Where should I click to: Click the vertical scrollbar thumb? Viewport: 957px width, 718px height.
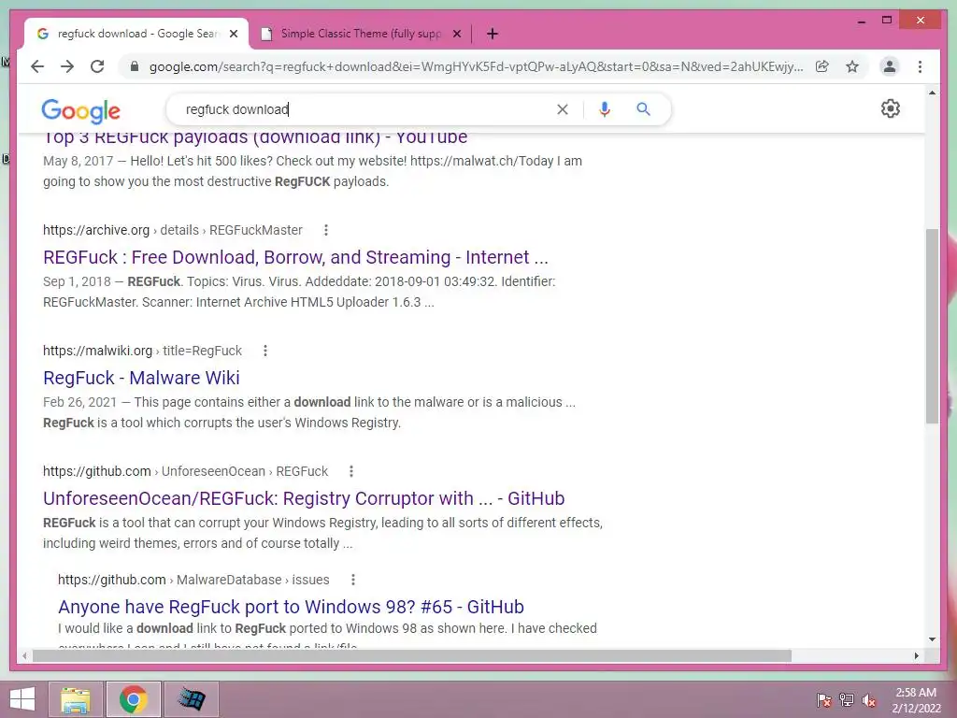pyautogui.click(x=932, y=326)
